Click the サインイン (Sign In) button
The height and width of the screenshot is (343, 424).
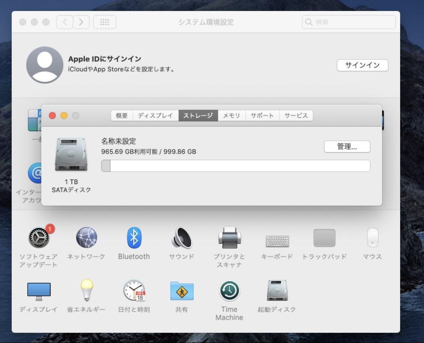pos(362,65)
